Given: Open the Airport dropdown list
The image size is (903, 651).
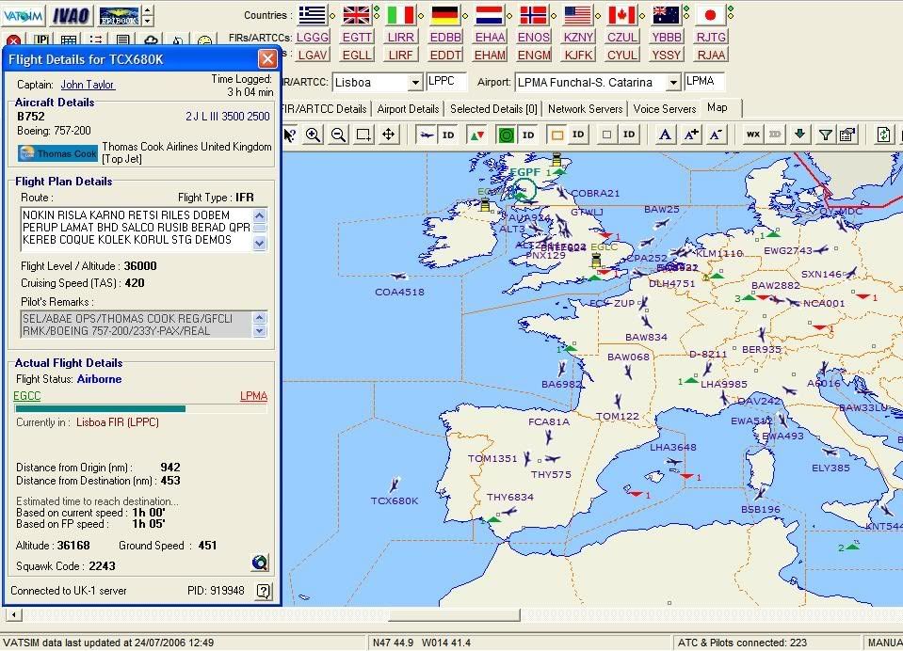Looking at the screenshot, I should pyautogui.click(x=673, y=83).
